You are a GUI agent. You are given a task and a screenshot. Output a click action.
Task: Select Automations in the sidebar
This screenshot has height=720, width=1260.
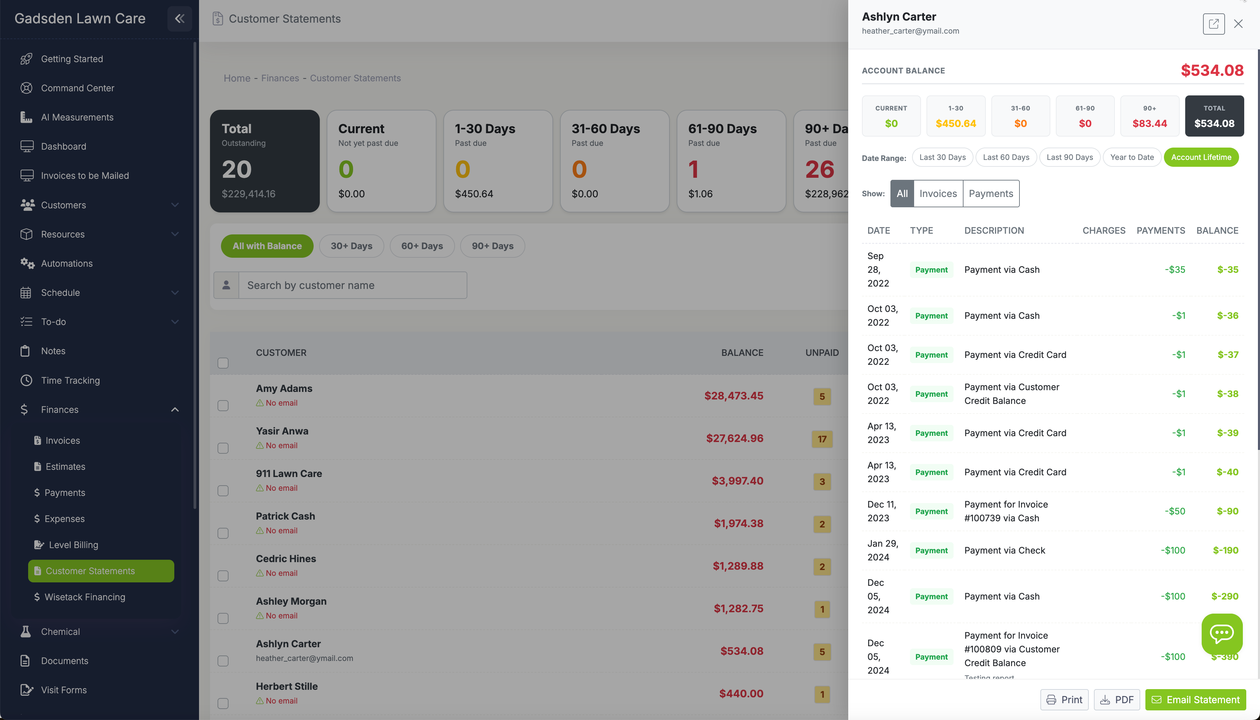tap(66, 263)
